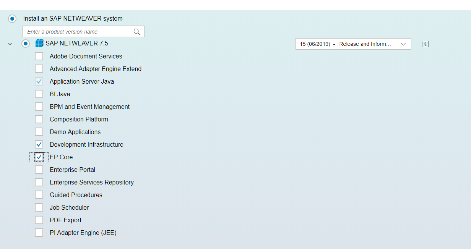Viewport: 471px width, 249px height.
Task: Collapse the SAP NETWEAVER 7.5 tree
Action: 10,44
